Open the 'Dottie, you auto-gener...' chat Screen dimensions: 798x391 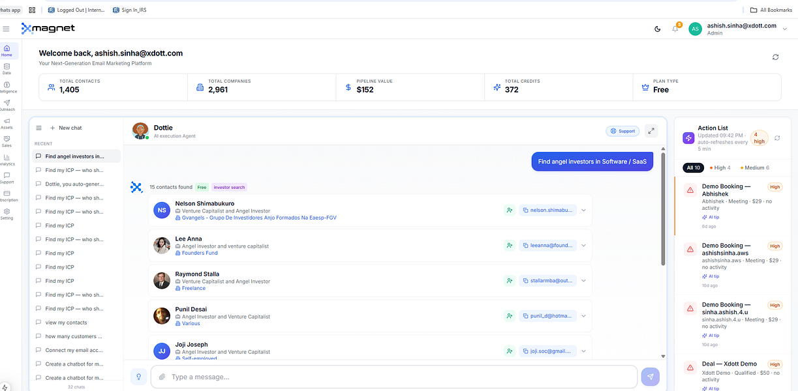coord(76,184)
